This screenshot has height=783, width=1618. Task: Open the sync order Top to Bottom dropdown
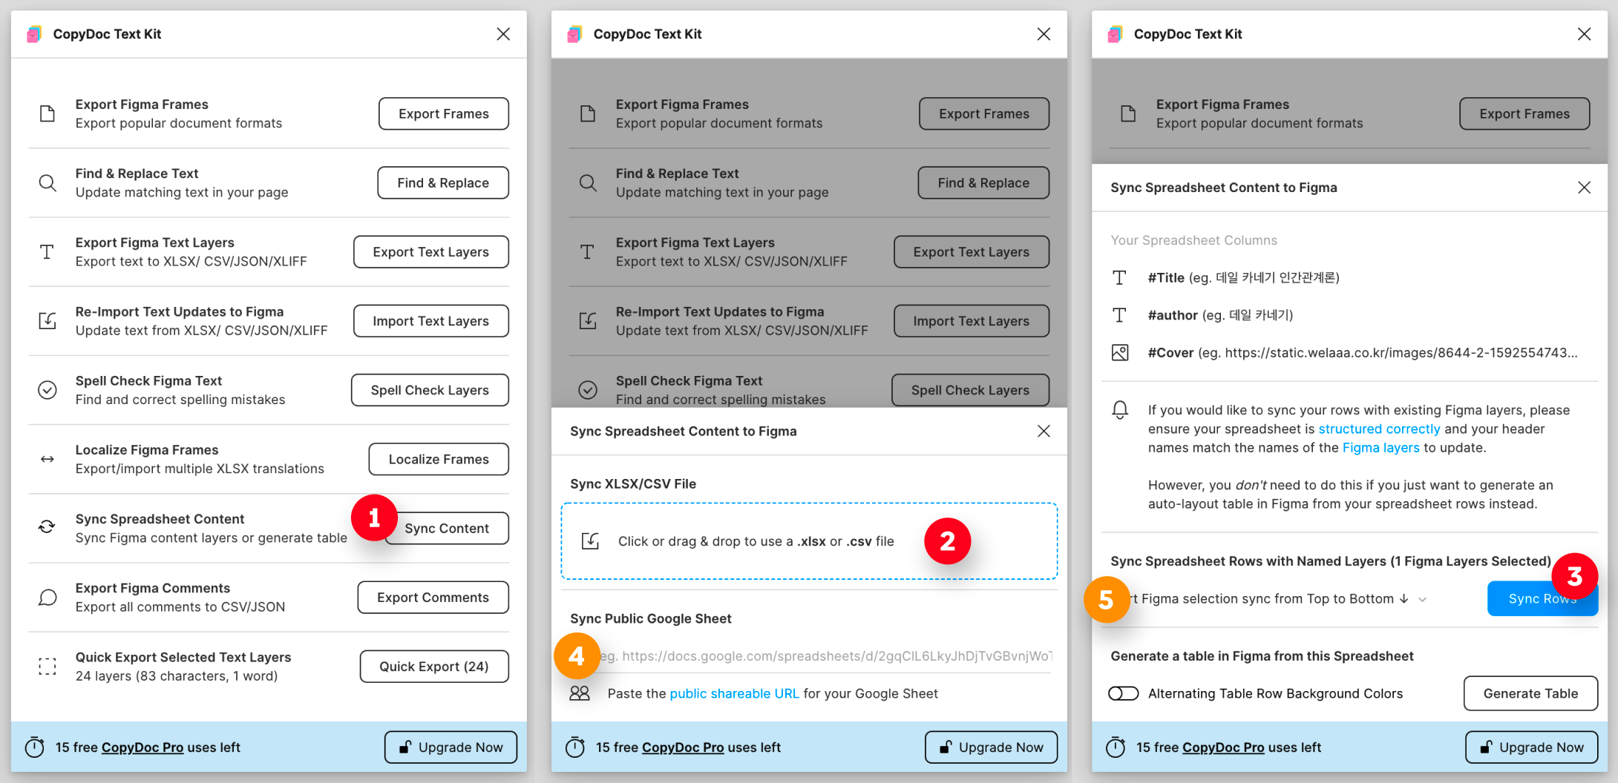click(1269, 598)
